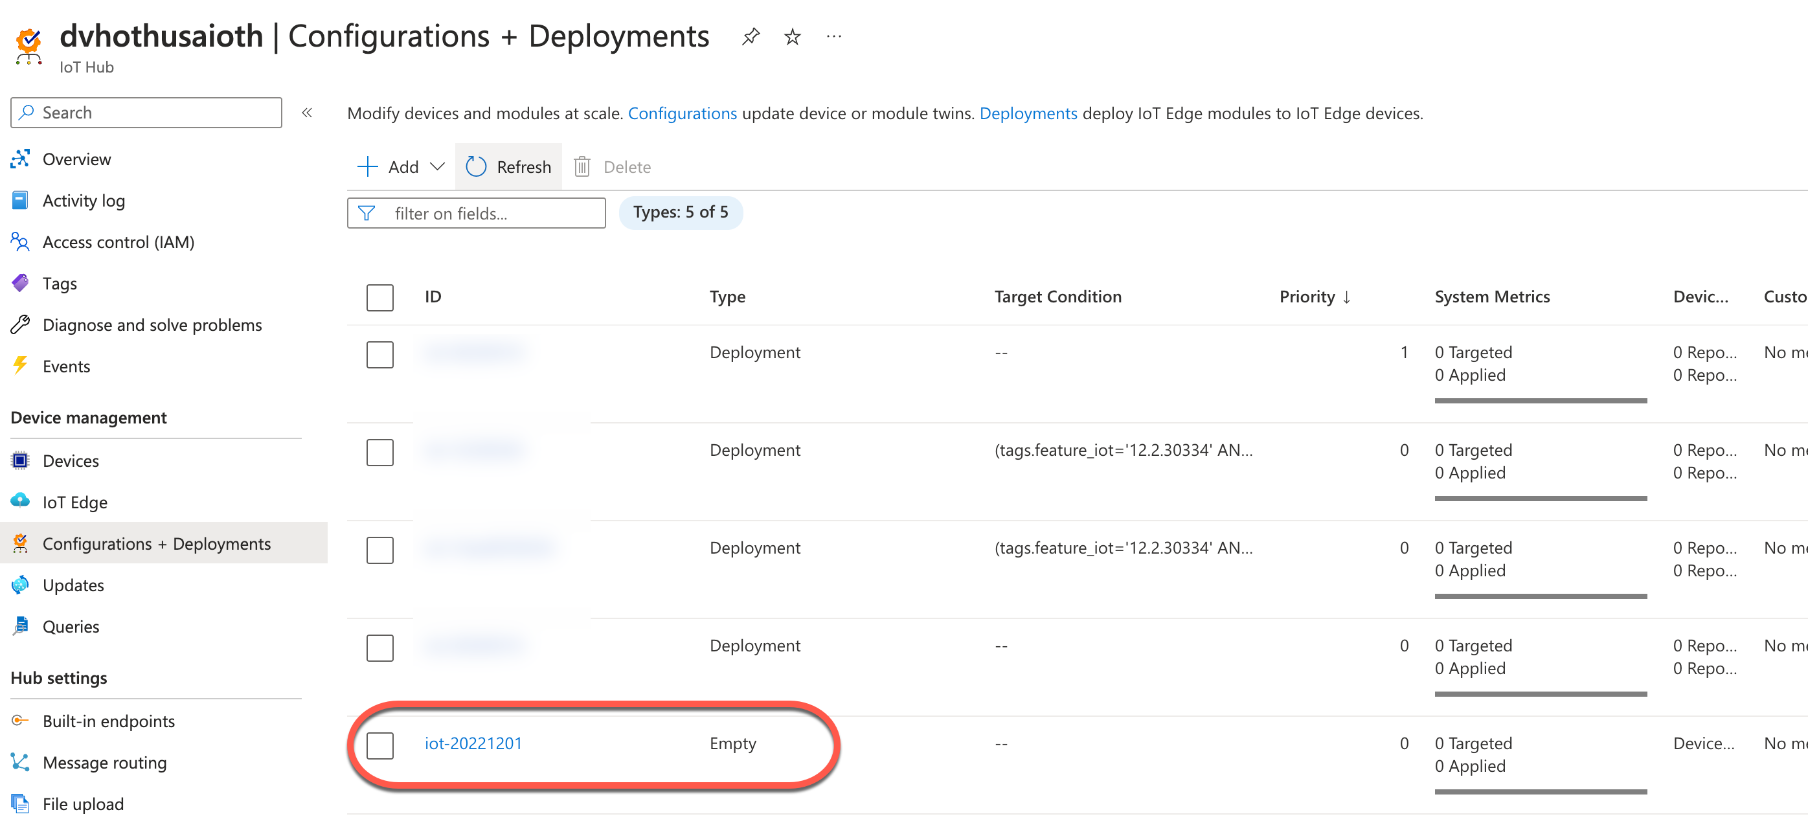Open the Overview section
The image size is (1808, 834).
point(76,159)
